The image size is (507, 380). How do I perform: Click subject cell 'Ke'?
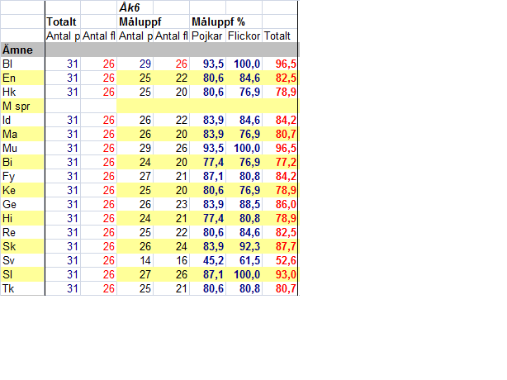coord(22,190)
